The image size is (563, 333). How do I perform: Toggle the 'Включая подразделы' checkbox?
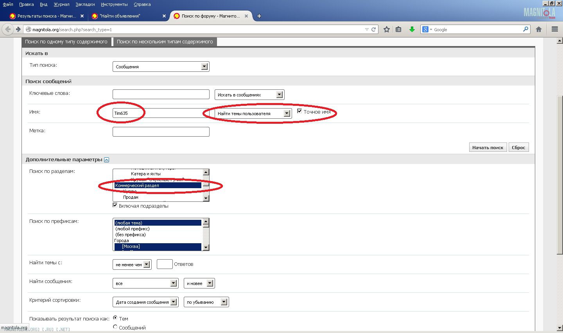click(x=115, y=205)
